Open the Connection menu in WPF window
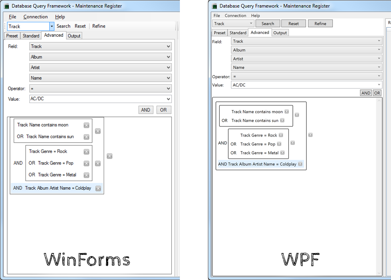391x280 pixels. point(236,16)
